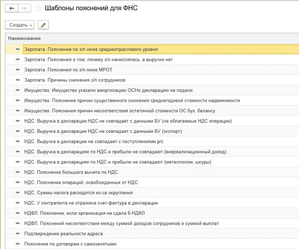The width and height of the screenshot is (299, 249).
Task: Select НДС. У контрагента не отражена счет-фактура
Action: click(91, 203)
